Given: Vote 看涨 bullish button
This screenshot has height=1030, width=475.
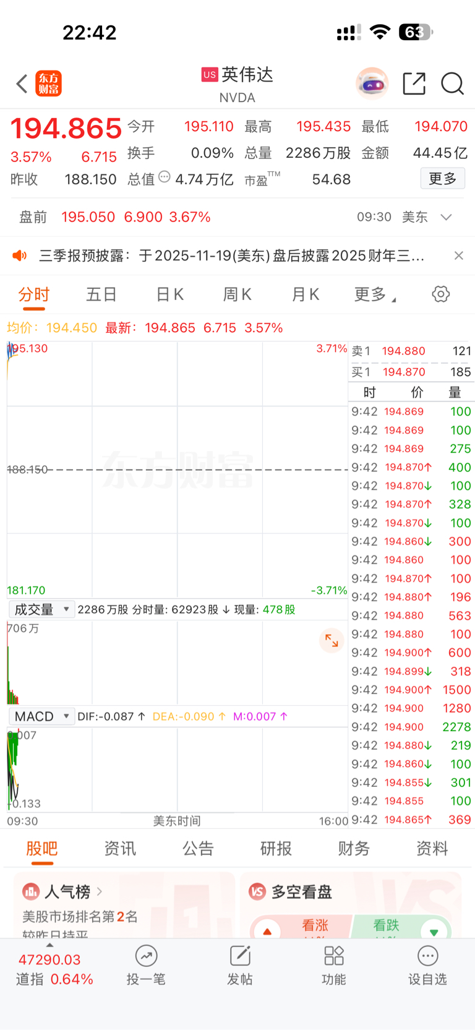Looking at the screenshot, I should 301,927.
